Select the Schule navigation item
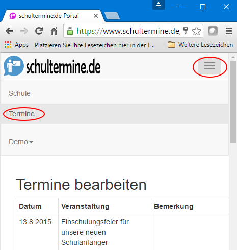237x250 pixels. tap(19, 93)
